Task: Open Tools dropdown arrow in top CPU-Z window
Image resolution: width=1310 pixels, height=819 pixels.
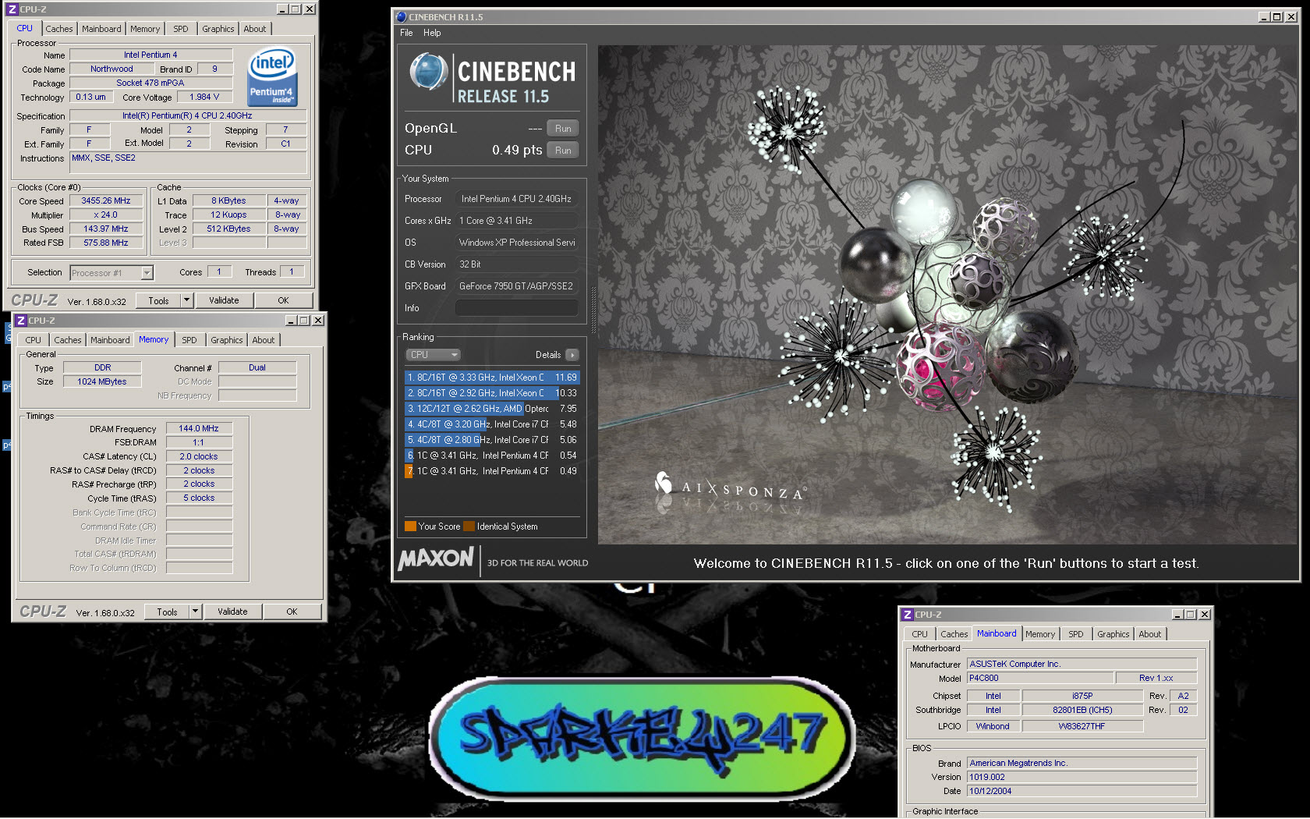Action: pyautogui.click(x=186, y=300)
